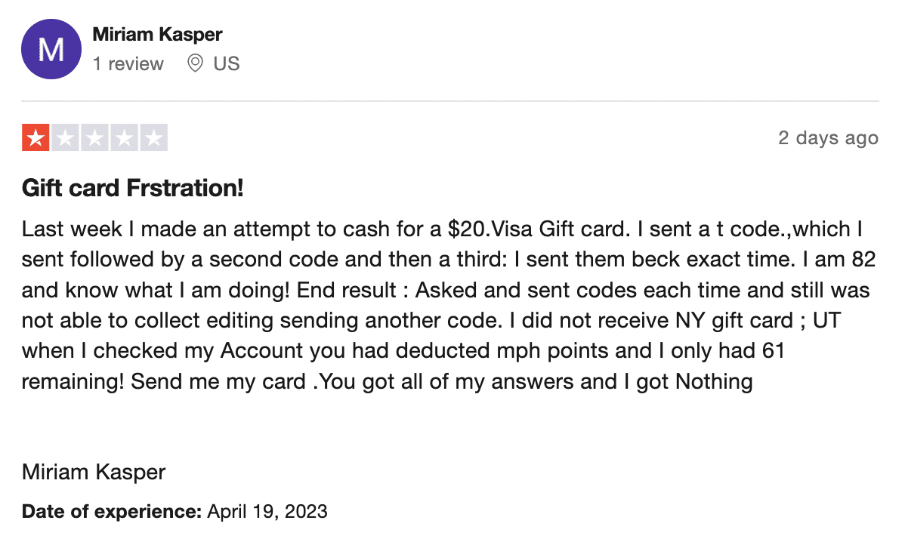Image resolution: width=905 pixels, height=542 pixels.
Task: Open reviewer name Miriam Kasper at top
Action: click(157, 35)
